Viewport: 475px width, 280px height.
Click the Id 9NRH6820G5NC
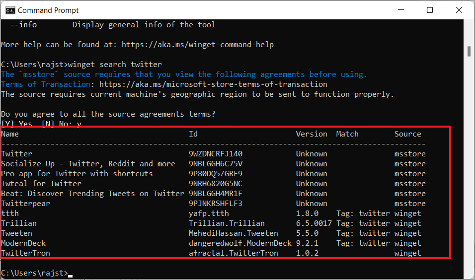(x=216, y=184)
